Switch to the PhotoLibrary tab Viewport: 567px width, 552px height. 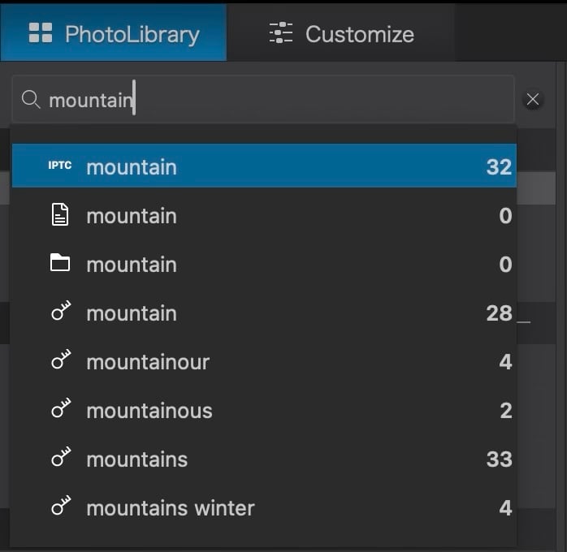click(114, 33)
